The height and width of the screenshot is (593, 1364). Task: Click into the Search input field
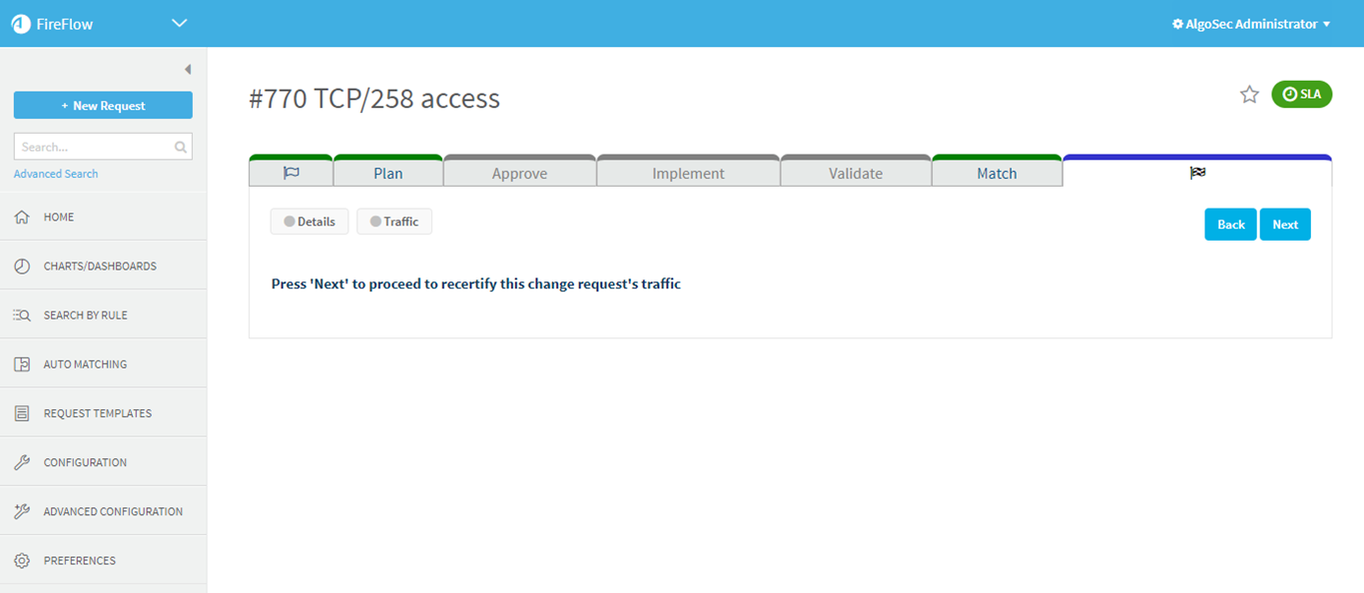click(x=93, y=147)
